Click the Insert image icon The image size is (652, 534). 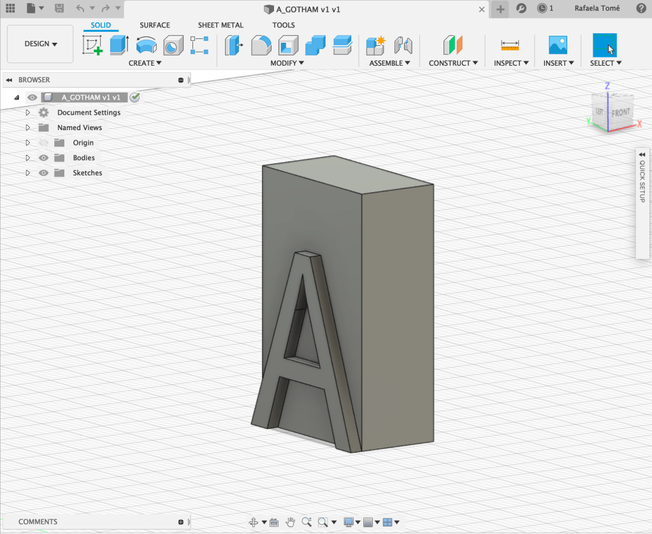[558, 45]
